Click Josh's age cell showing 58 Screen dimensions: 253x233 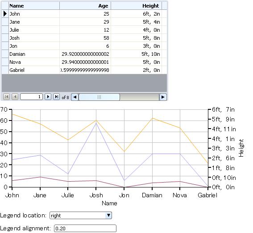pyautogui.click(x=85, y=38)
